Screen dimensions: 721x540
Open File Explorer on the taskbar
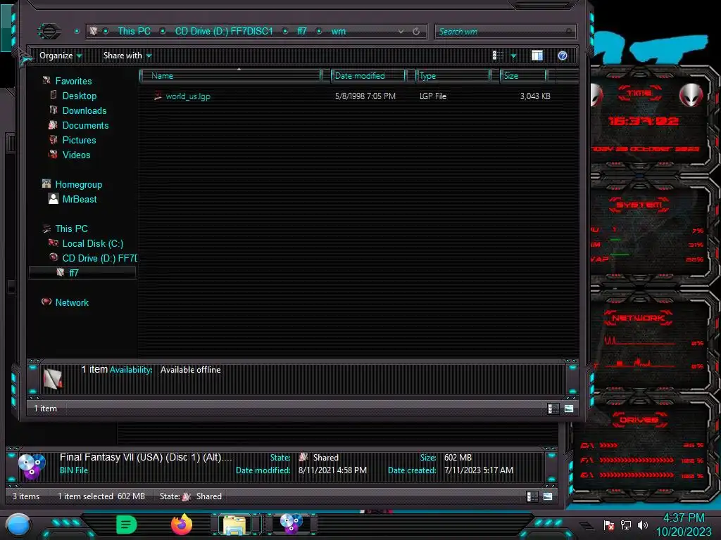(234, 525)
